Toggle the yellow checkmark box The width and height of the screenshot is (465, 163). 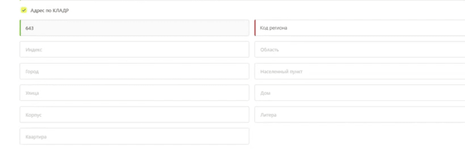point(24,10)
